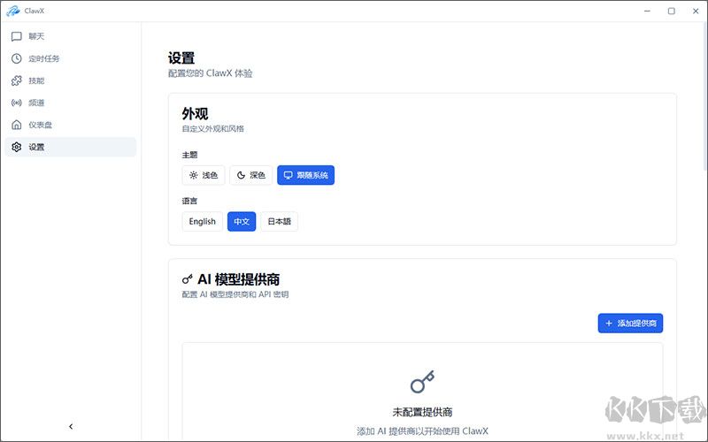Open the 仪表盘 dashboard page
The image size is (708, 442).
[x=71, y=125]
